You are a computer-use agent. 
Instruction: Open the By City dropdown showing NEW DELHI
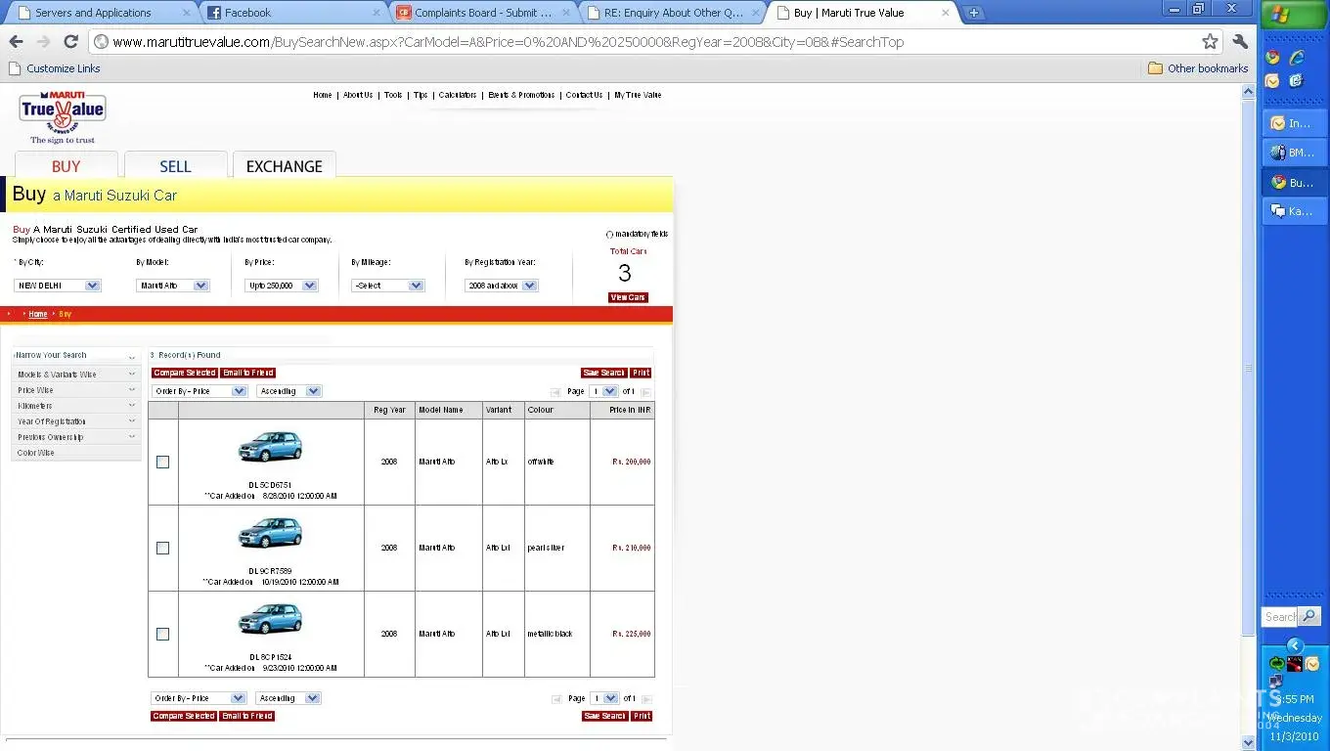(x=58, y=286)
